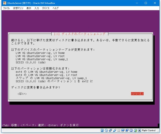Open the 表示 menu
The height and width of the screenshot is (134, 161).
tap(29, 8)
